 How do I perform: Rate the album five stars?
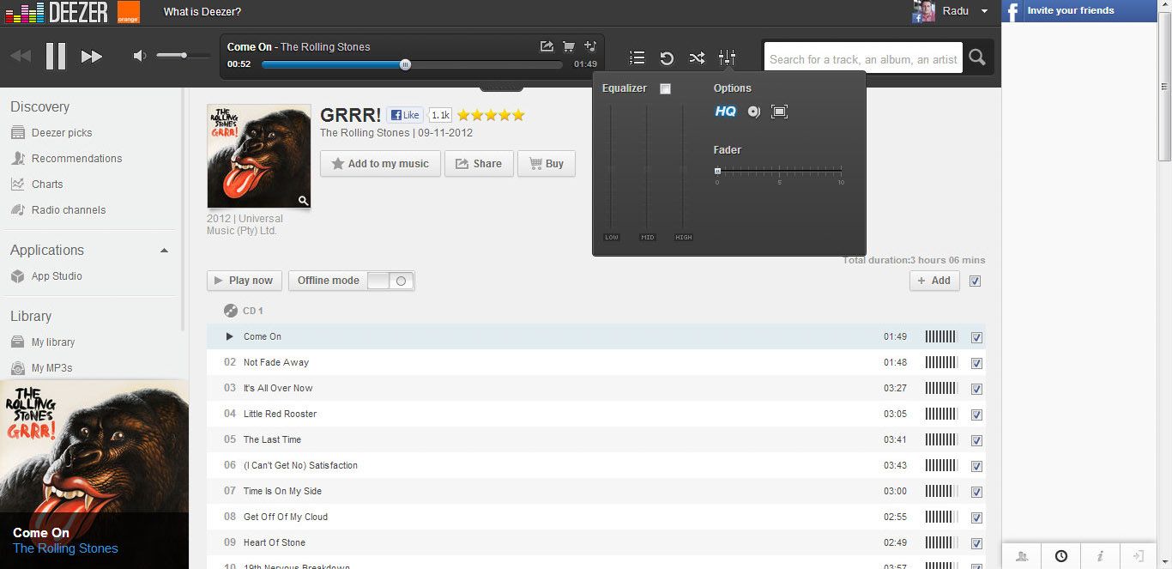[518, 115]
